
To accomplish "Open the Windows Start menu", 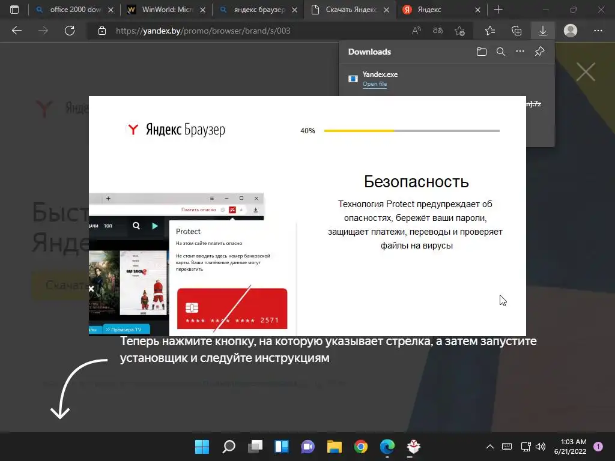I will 202,447.
